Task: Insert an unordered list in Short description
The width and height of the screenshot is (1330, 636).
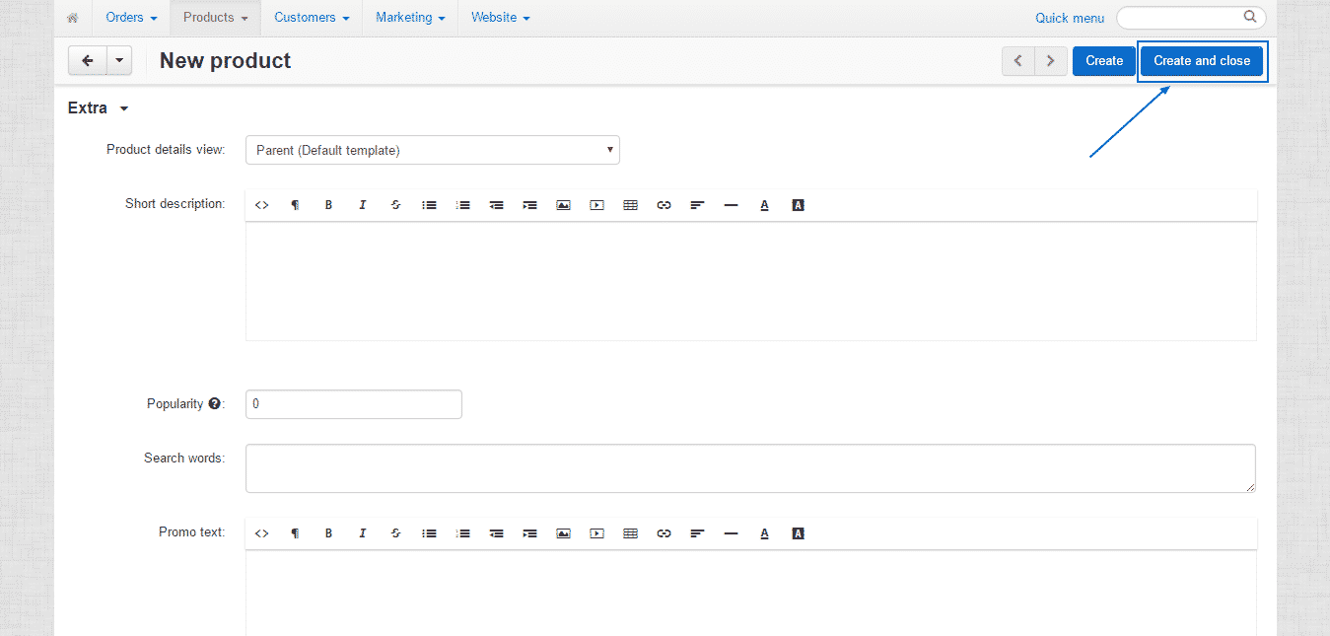Action: pos(429,204)
